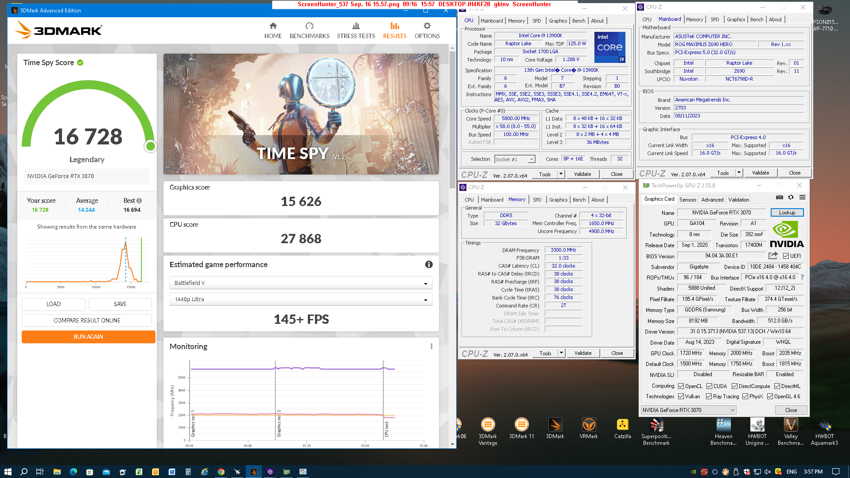Open Valley Benchmark desktop shortcut
The image size is (850, 478).
click(x=791, y=431)
